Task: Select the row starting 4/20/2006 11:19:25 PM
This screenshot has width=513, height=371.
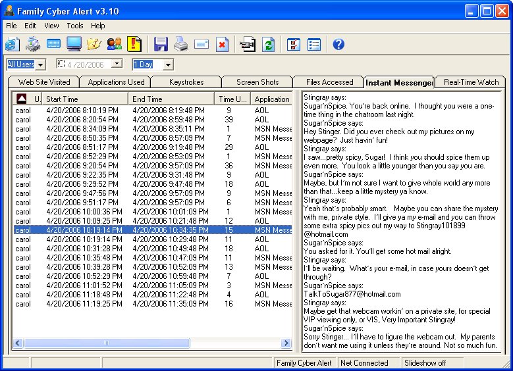Action: pyautogui.click(x=153, y=304)
